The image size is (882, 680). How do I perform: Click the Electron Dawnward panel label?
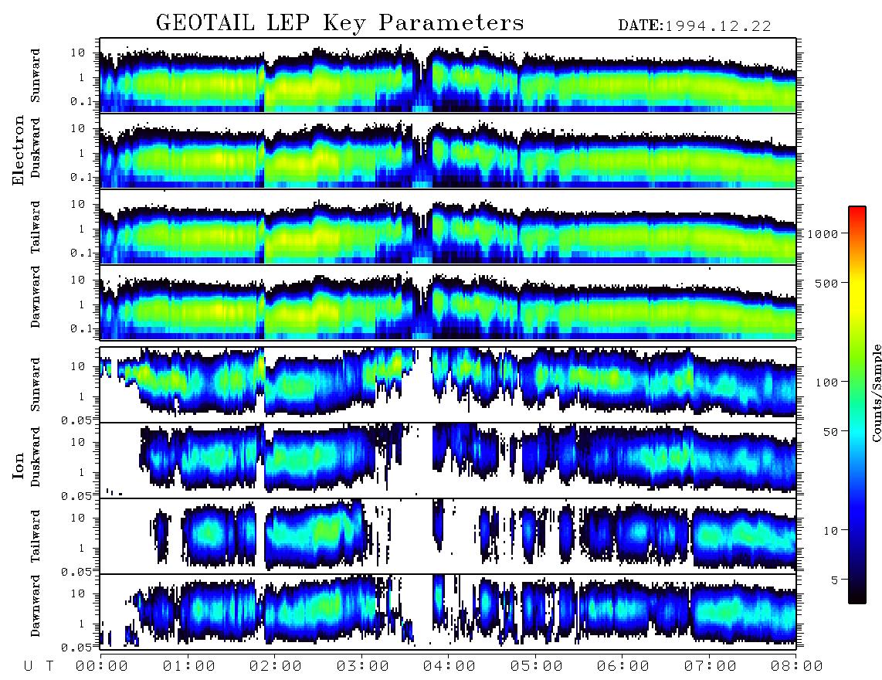click(x=36, y=297)
